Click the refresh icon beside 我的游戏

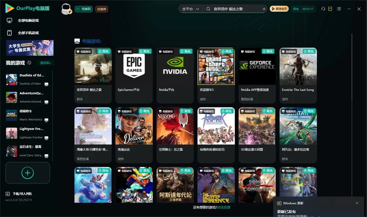pos(29,63)
